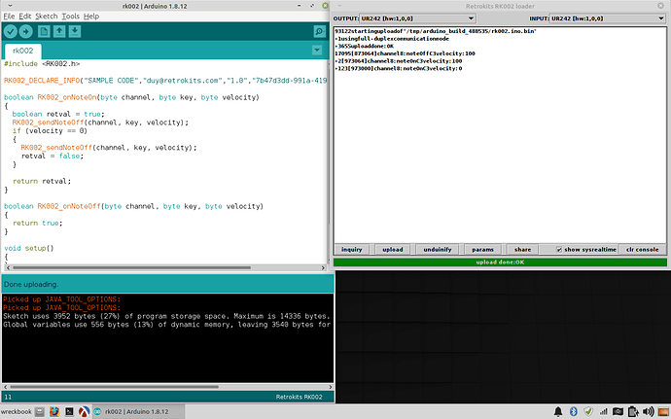Click the green upload done progress bar
Image resolution: width=671 pixels, height=419 pixels.
pyautogui.click(x=500, y=262)
